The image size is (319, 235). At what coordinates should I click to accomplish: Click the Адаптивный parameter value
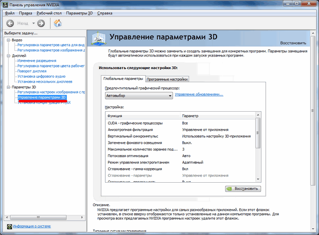[x=193, y=162]
